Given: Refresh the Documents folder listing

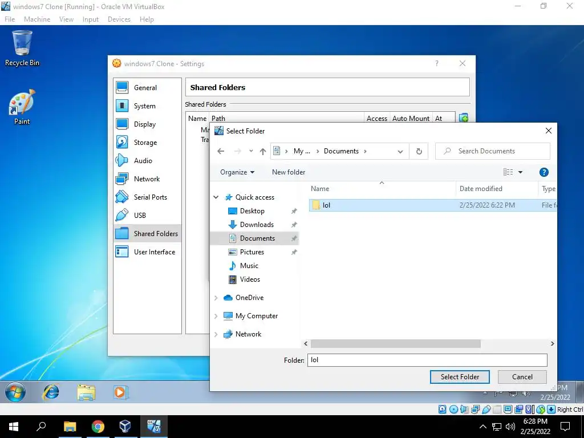Looking at the screenshot, I should (x=419, y=151).
